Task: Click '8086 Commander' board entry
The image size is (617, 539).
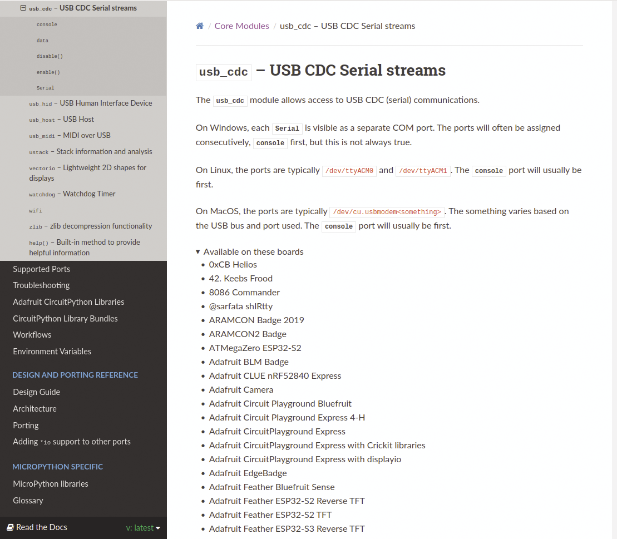Action: [x=244, y=293]
